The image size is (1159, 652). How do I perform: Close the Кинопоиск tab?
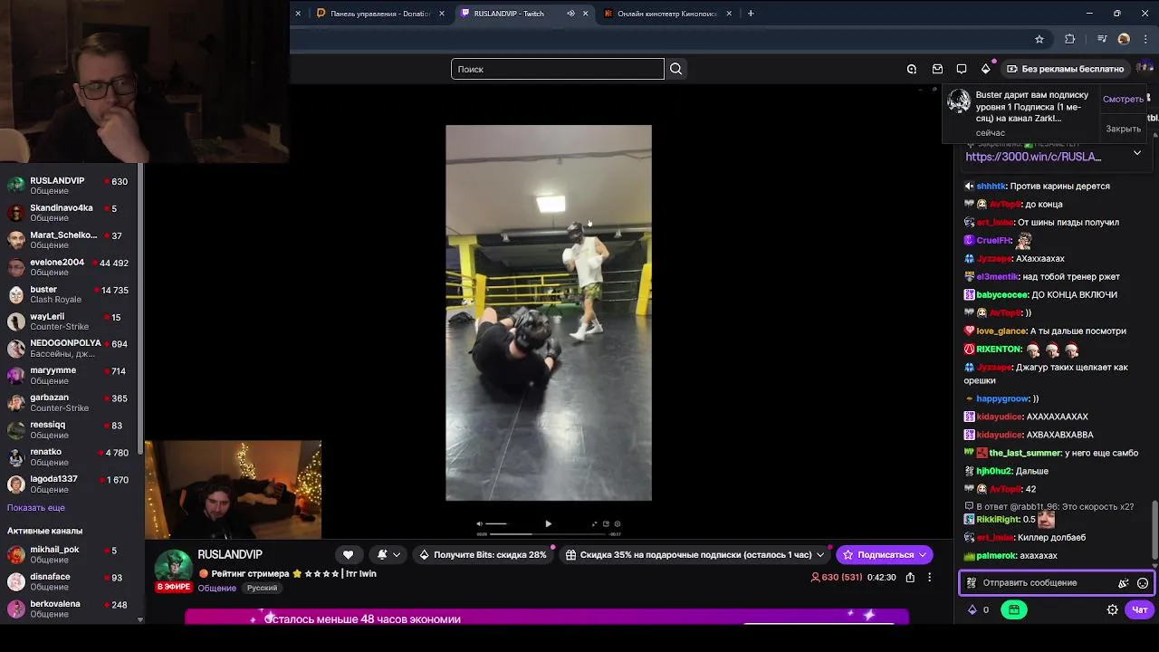coord(728,14)
